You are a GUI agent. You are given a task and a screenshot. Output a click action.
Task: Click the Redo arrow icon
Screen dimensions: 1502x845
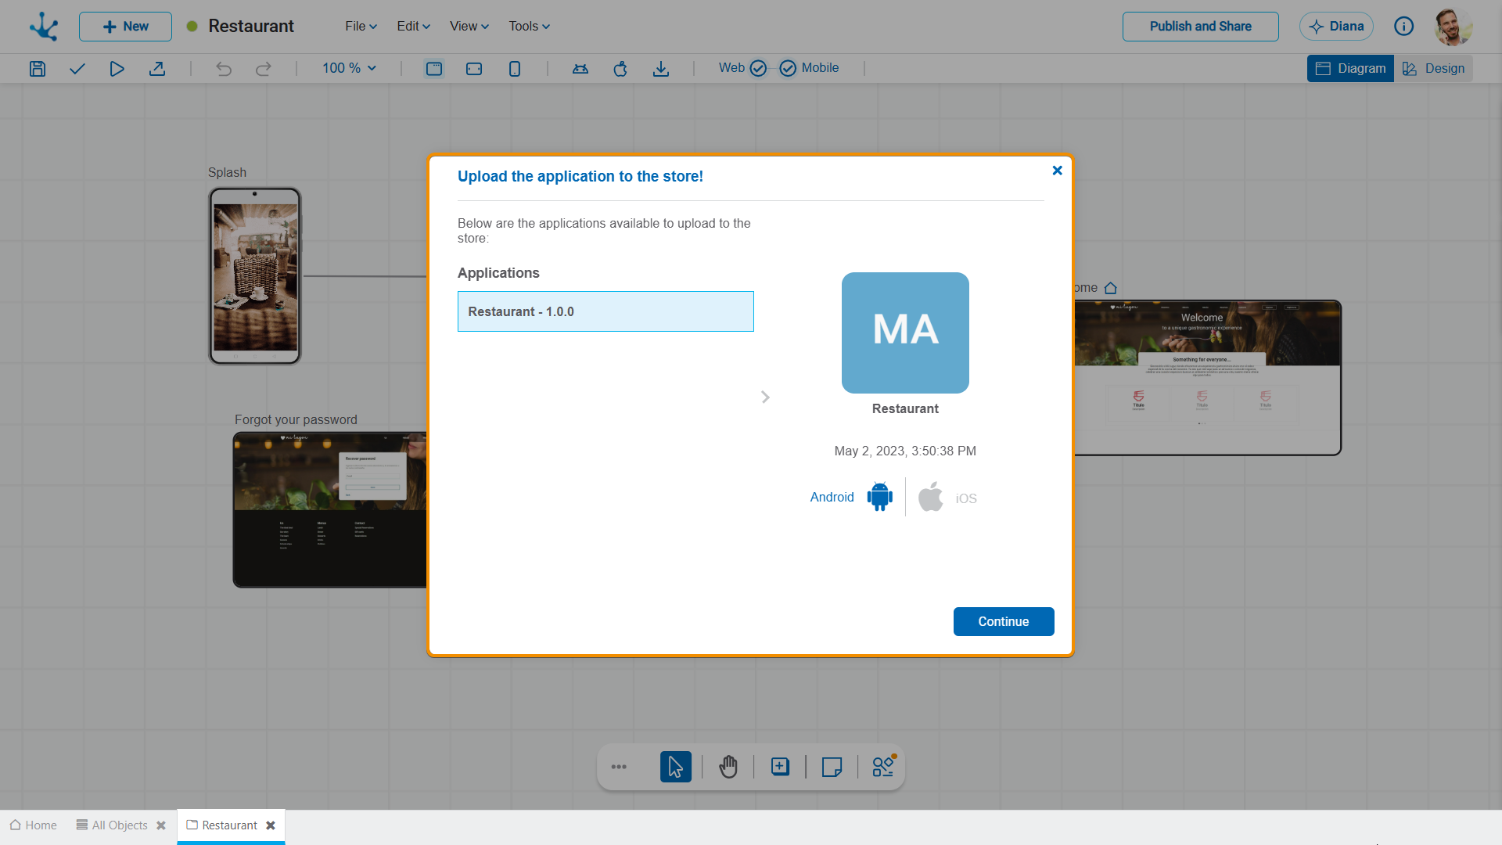click(x=264, y=69)
